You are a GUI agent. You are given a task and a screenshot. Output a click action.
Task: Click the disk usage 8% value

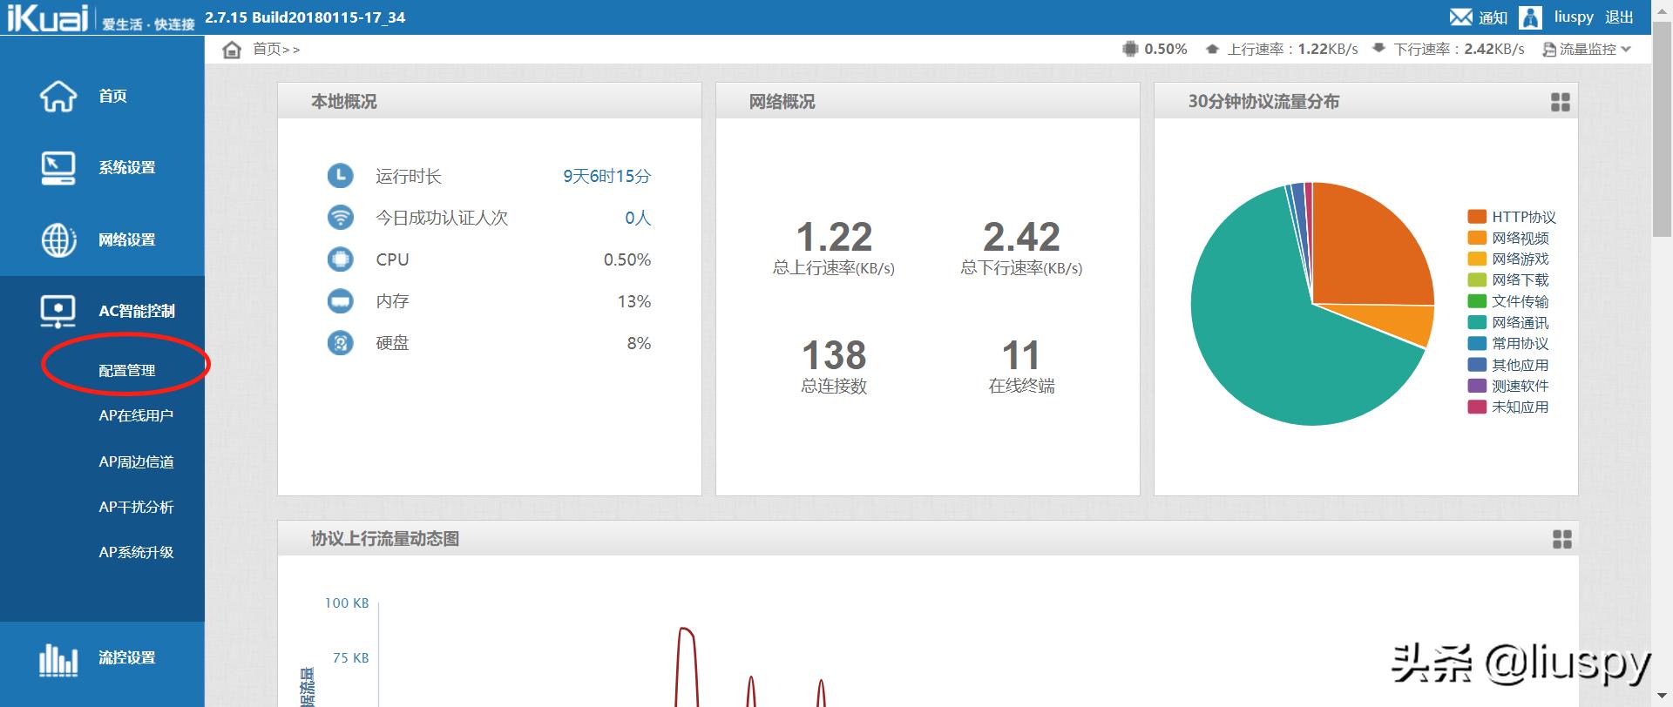(x=639, y=343)
